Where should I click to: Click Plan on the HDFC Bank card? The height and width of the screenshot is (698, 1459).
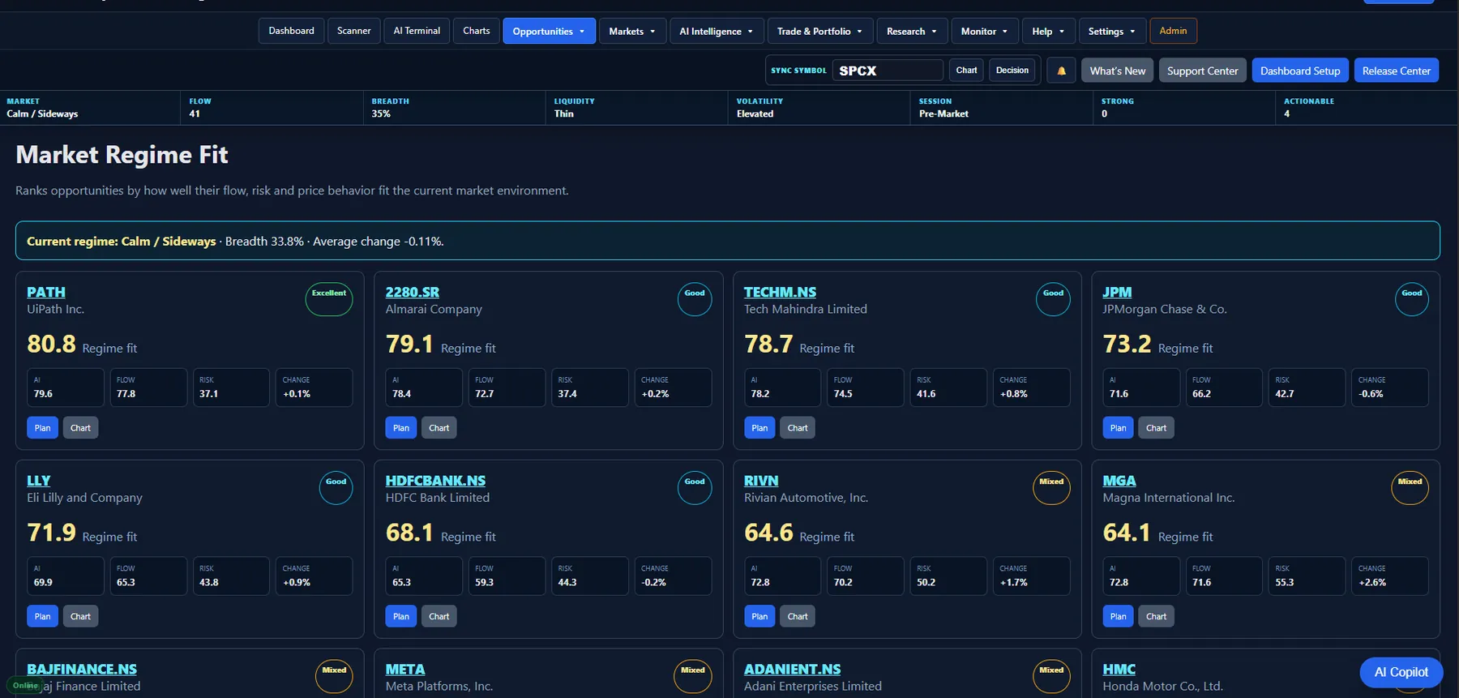[x=401, y=616]
